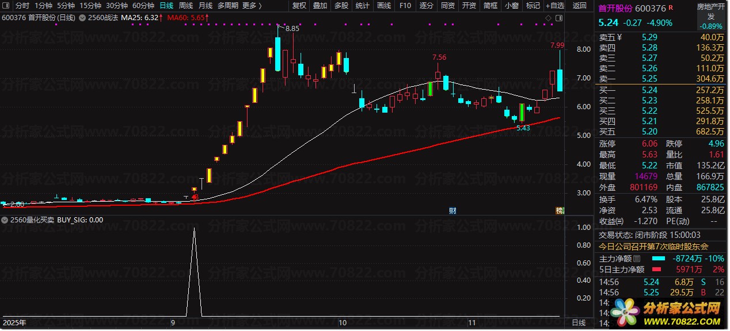The image size is (730, 331).
Task: Click the 复权 adjustment button
Action: [x=299, y=6]
